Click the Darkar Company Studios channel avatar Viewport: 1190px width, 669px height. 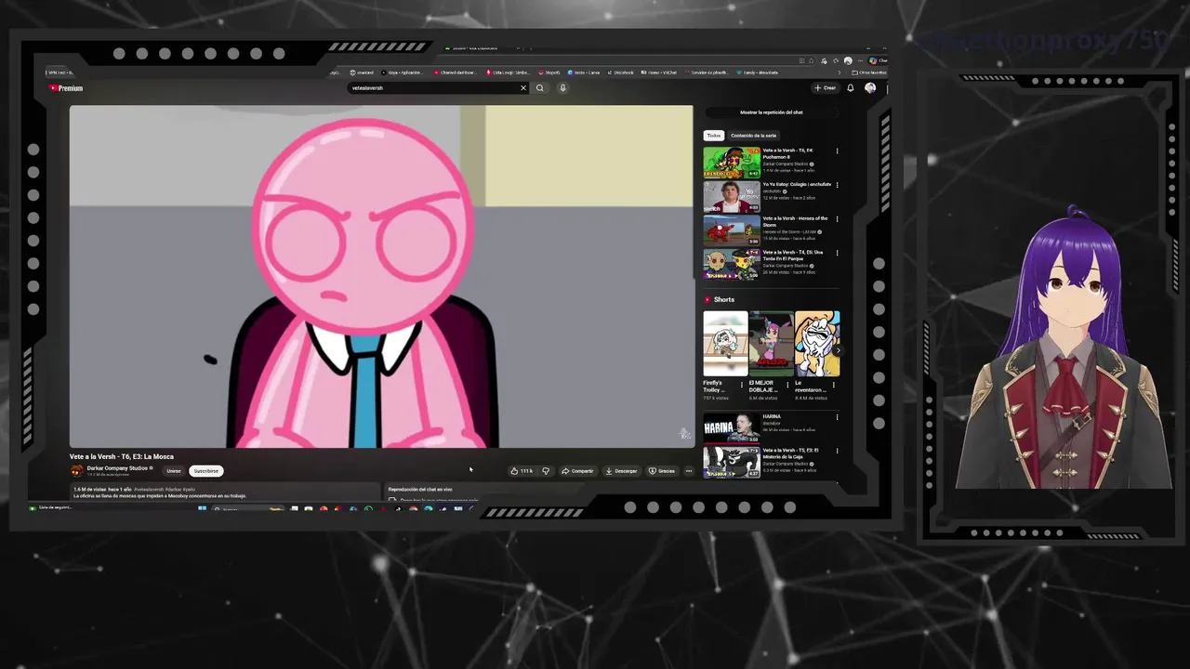pos(77,471)
